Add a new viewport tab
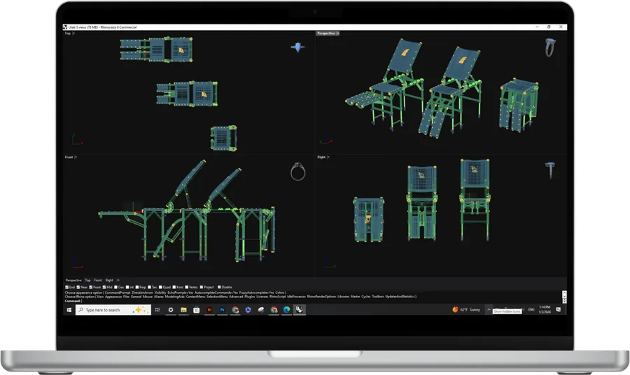The height and width of the screenshot is (375, 630). [118, 281]
